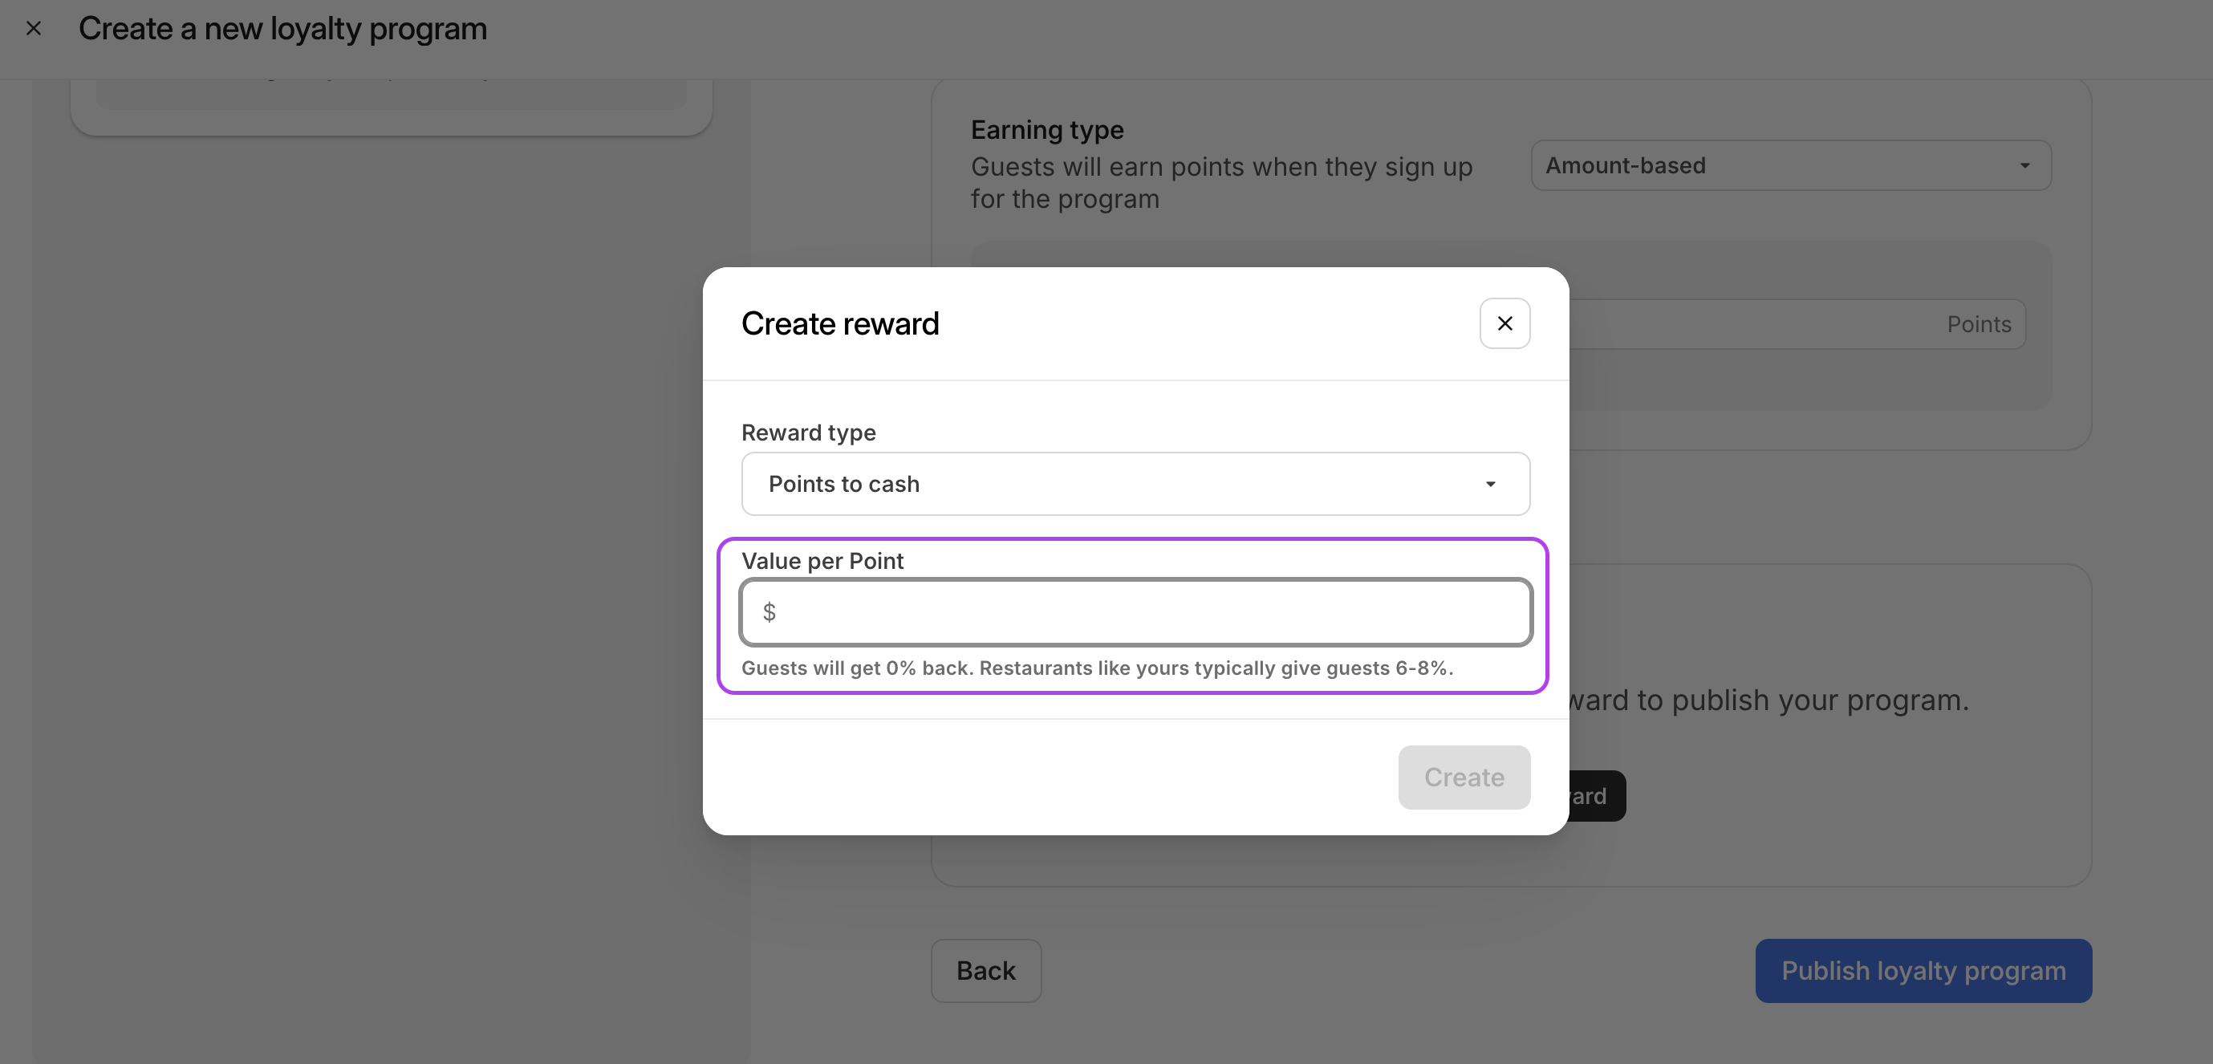Click the Points to cash caret arrow
The image size is (2213, 1064).
click(x=1491, y=484)
